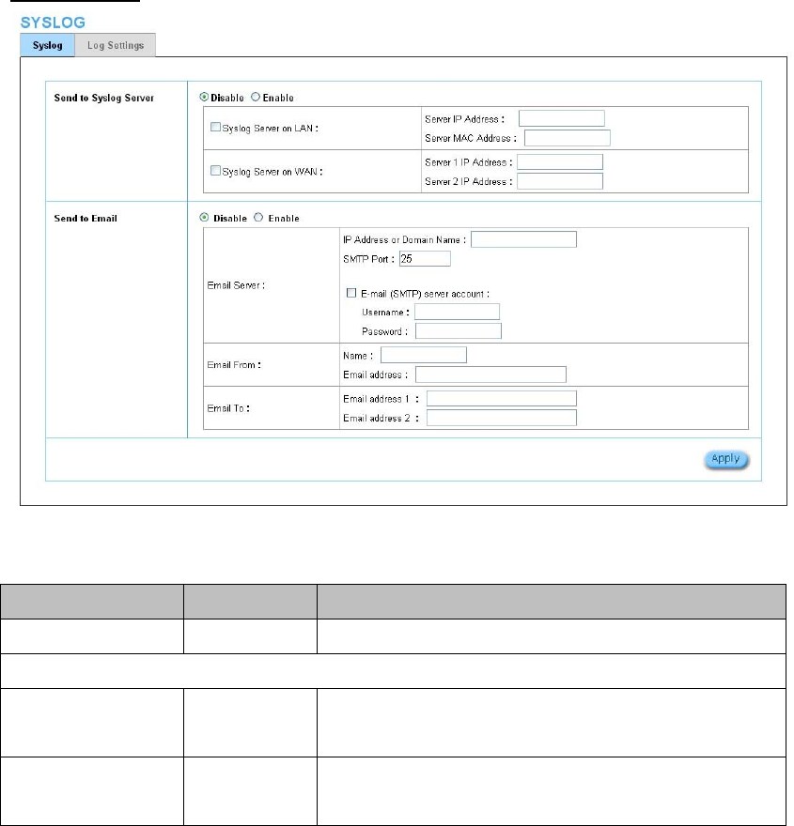Click the SYSLOG page heading
The height and width of the screenshot is (826, 794).
tap(53, 23)
